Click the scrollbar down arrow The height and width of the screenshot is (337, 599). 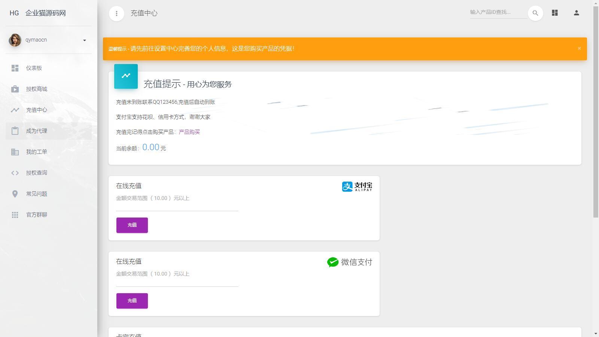coord(596,334)
